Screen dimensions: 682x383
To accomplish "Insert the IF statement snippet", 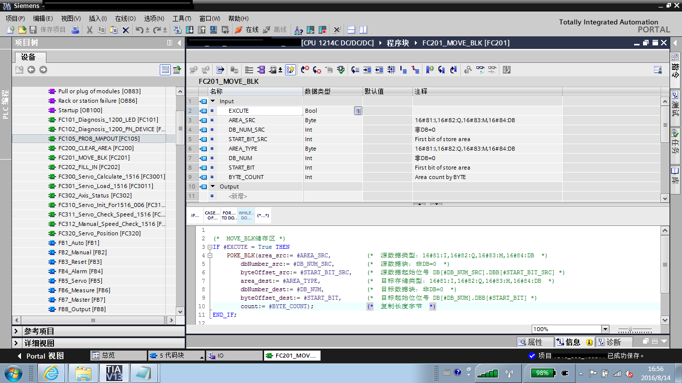I will click(x=195, y=215).
